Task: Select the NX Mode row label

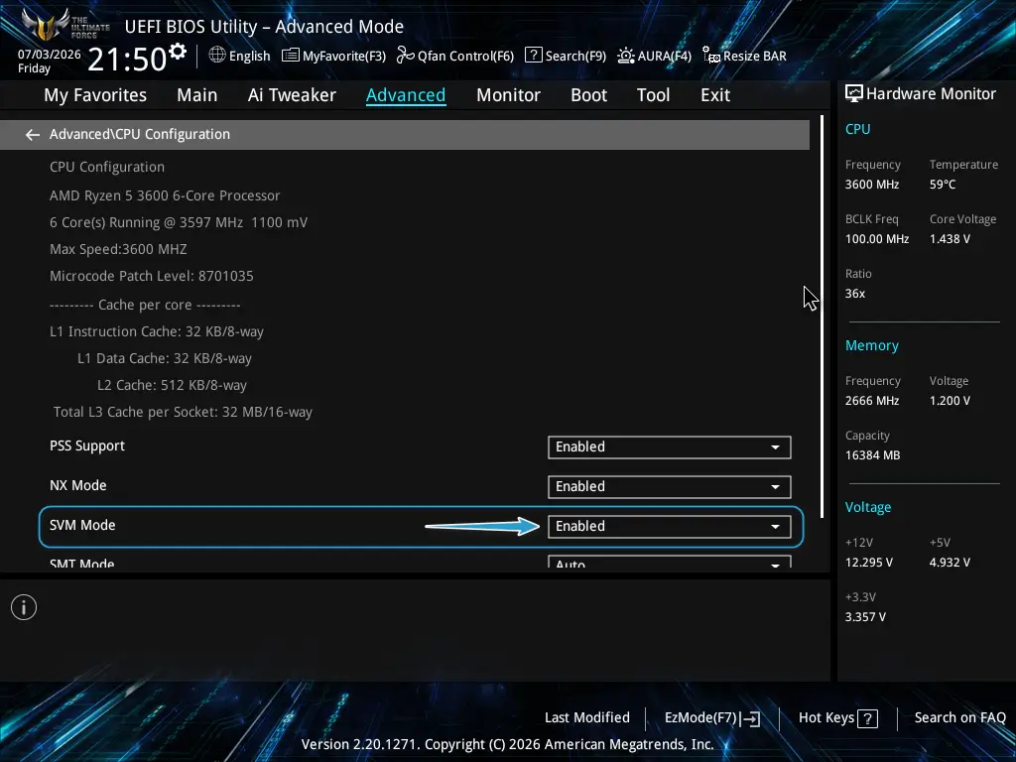Action: point(77,485)
